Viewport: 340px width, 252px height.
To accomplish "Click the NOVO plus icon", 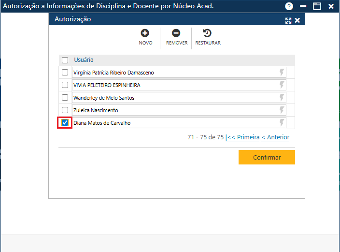I will coord(145,33).
